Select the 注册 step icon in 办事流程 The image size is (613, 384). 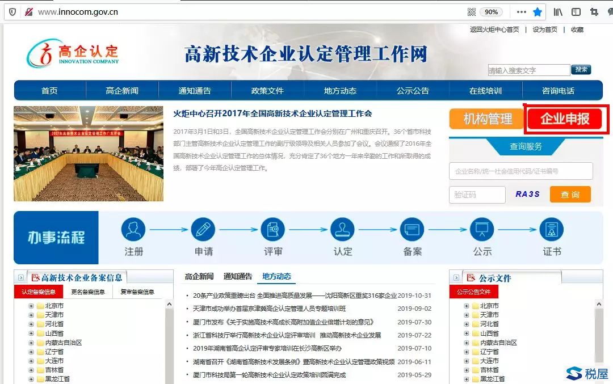[134, 231]
